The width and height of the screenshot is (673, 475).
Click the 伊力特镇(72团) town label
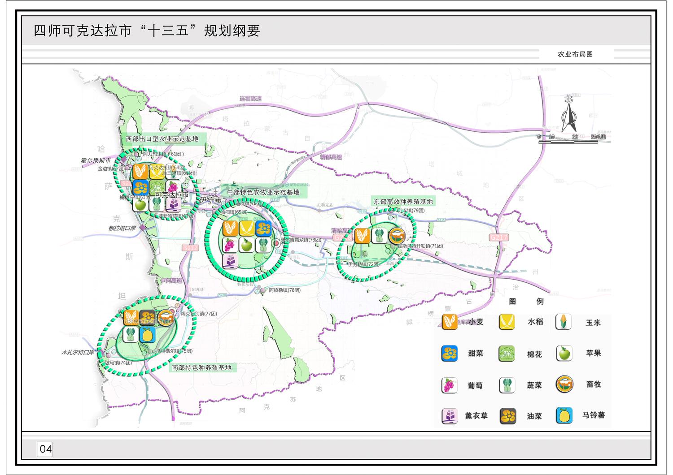[364, 265]
